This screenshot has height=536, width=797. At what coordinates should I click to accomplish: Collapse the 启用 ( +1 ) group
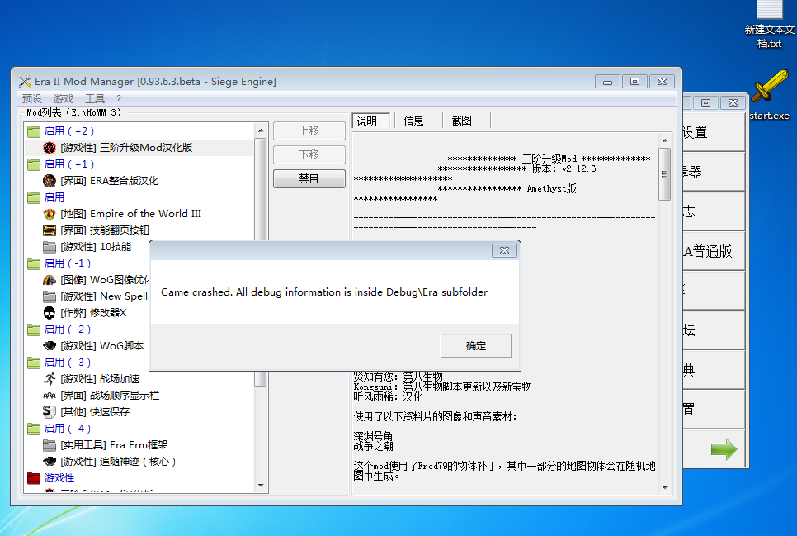pos(34,164)
